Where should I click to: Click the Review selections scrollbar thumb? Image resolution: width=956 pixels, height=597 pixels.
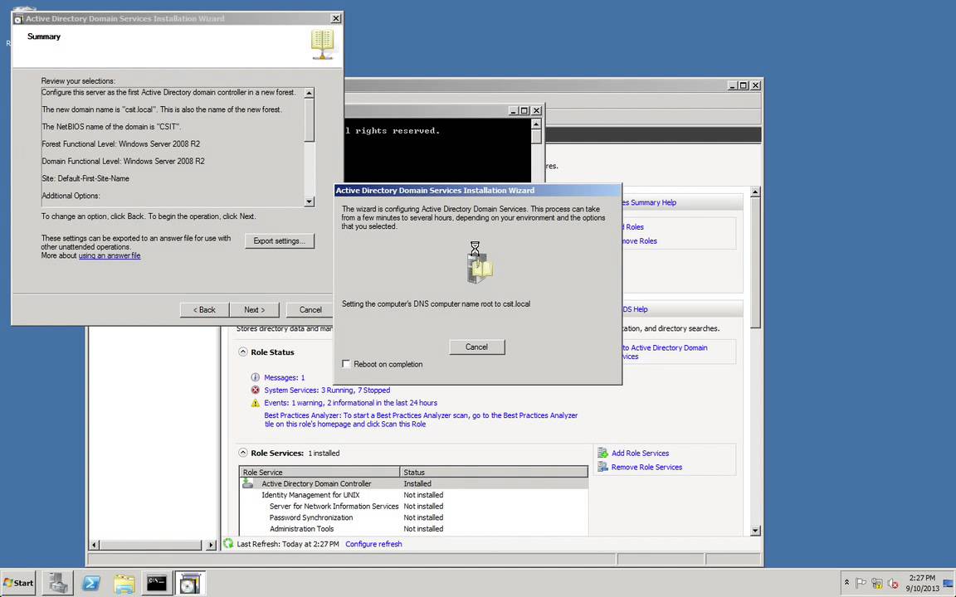pyautogui.click(x=309, y=120)
